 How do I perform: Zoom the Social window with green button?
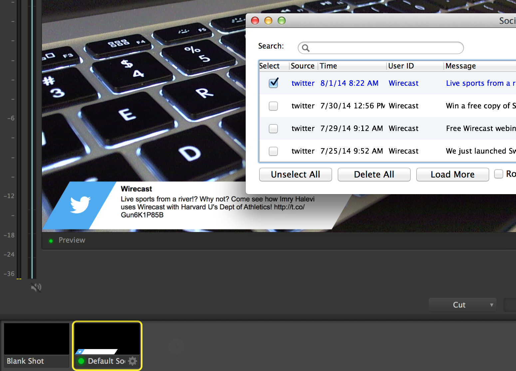click(282, 21)
